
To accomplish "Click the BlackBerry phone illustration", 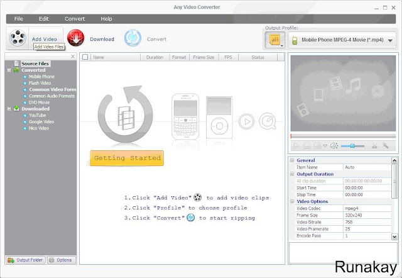I will click(185, 117).
